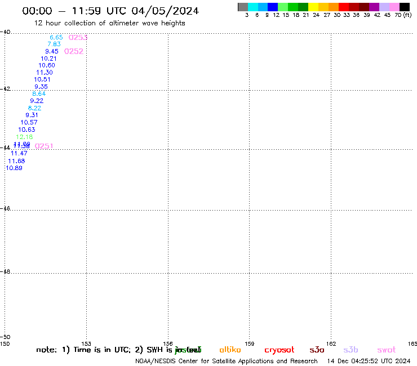The image size is (417, 366).
Task: Click the 9.31 wave height value
Action: (x=32, y=115)
